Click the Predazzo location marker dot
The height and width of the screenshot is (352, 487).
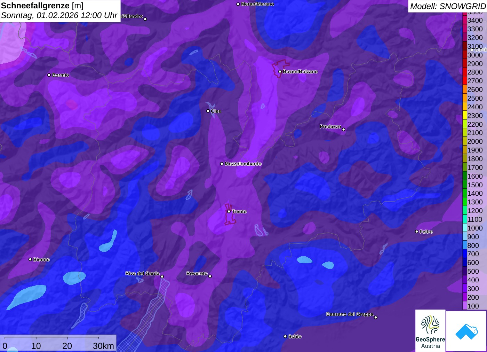pyautogui.click(x=344, y=130)
